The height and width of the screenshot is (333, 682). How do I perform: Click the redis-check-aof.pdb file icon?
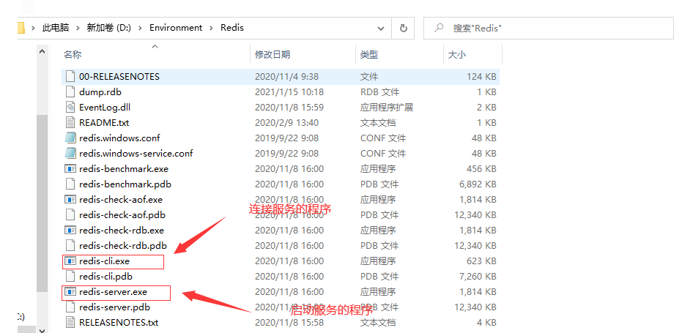70,214
